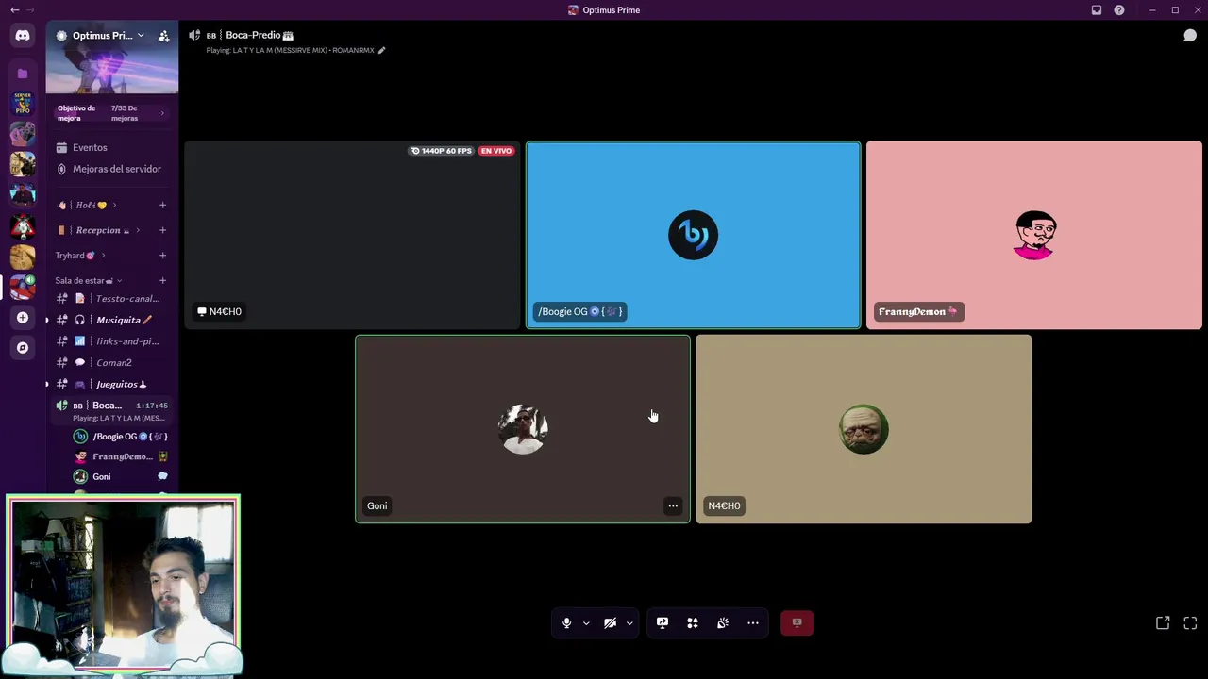
Task: Turn on the camera
Action: click(611, 623)
